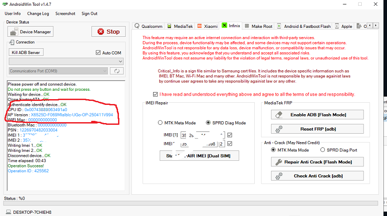This screenshot has height=216, width=387.
Task: Click Check Anti Crack [adb] button
Action: pyautogui.click(x=317, y=176)
